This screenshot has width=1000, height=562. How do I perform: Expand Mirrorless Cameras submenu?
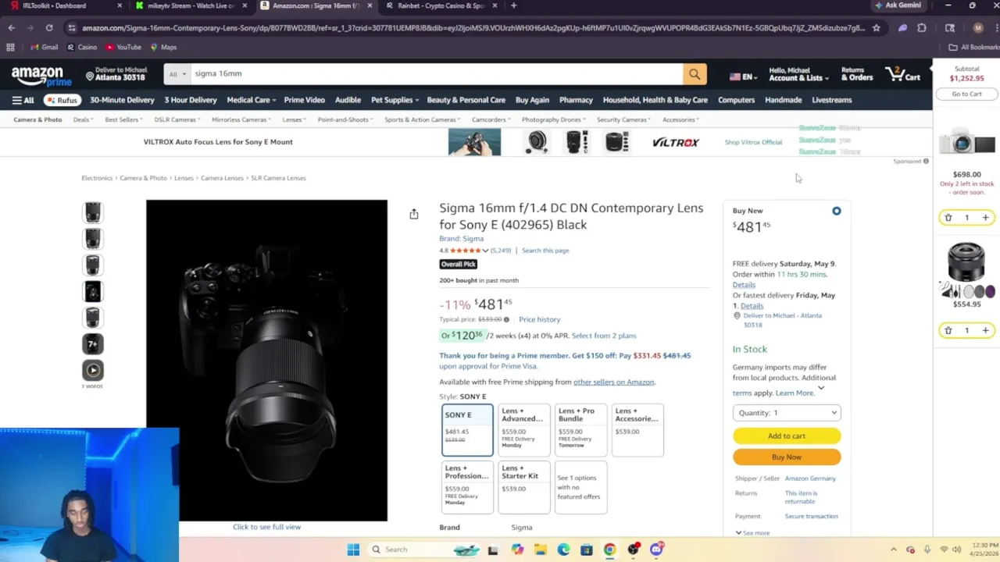click(x=241, y=119)
